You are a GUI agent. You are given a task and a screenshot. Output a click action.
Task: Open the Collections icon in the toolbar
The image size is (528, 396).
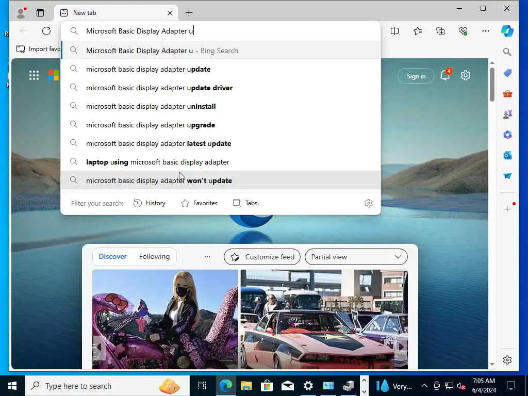coord(440,31)
